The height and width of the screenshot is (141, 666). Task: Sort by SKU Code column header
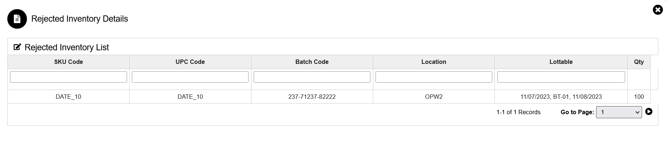[x=68, y=62]
